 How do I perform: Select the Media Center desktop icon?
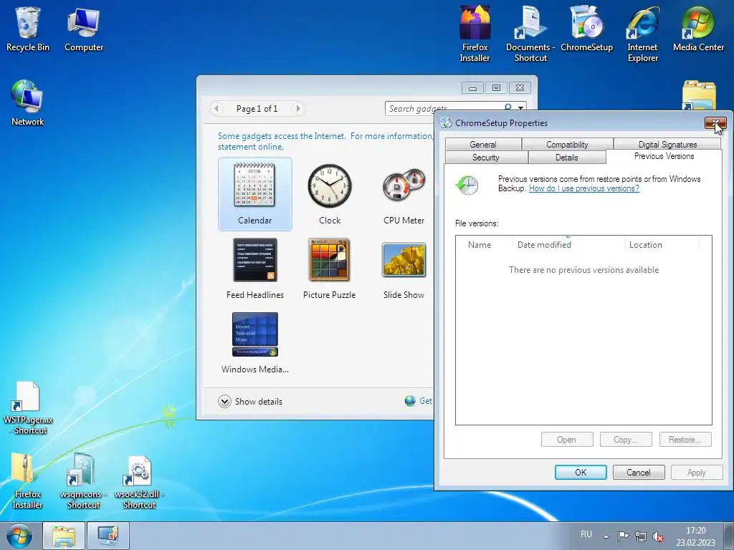pyautogui.click(x=698, y=28)
